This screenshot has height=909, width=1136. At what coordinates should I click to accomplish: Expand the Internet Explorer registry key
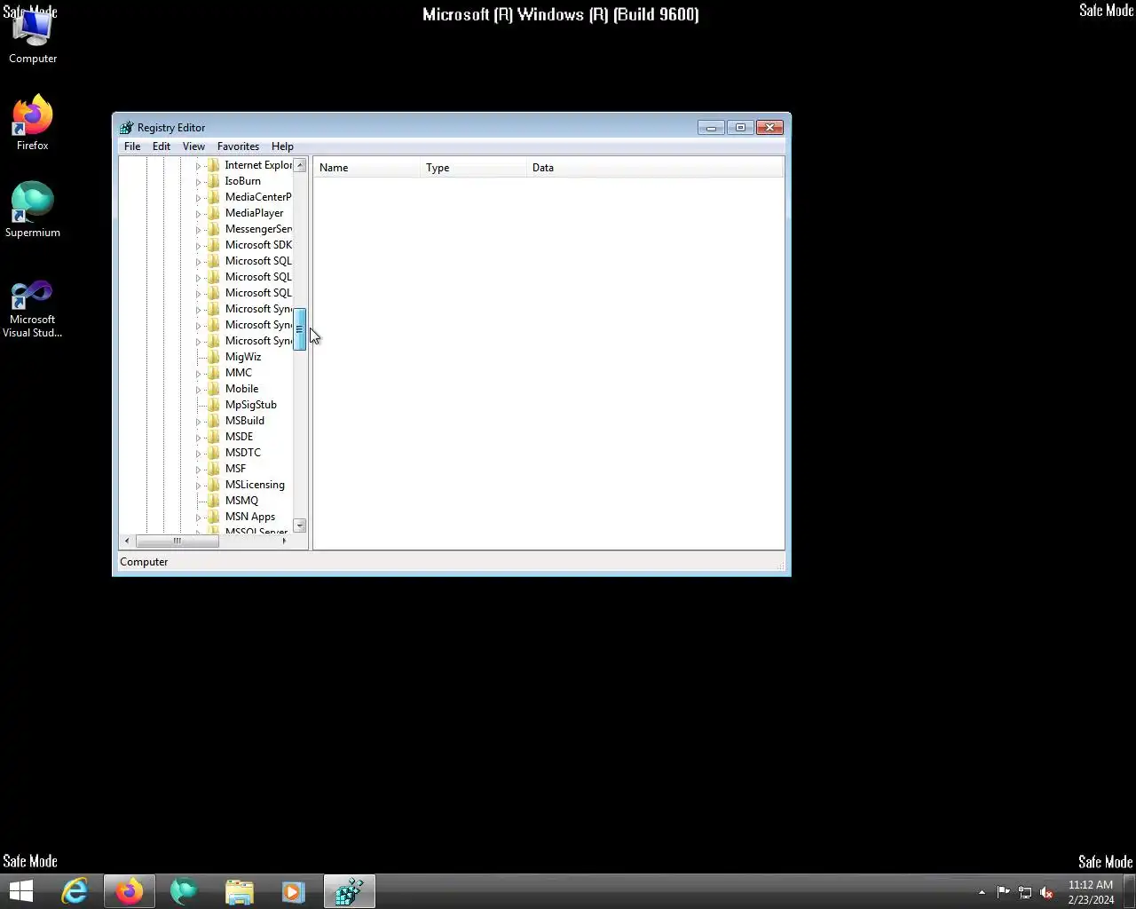pos(198,166)
